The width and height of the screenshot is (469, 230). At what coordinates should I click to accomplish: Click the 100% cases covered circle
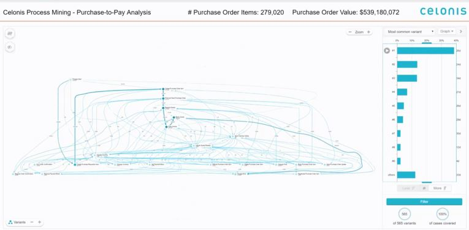pos(443,214)
